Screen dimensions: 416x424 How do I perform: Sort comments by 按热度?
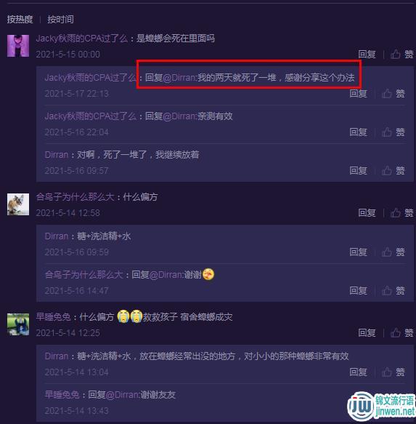tap(20, 19)
